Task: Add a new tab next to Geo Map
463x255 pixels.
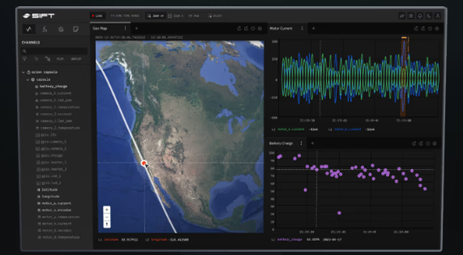Action: click(137, 29)
